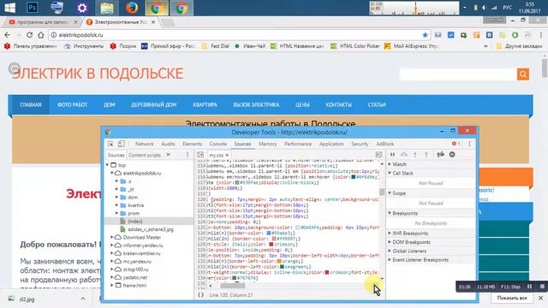The height and width of the screenshot is (308, 548).
Task: Click the Windows Start button
Action: coord(9,8)
